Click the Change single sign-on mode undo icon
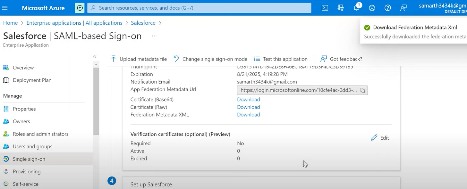The height and width of the screenshot is (189, 467). click(x=176, y=59)
